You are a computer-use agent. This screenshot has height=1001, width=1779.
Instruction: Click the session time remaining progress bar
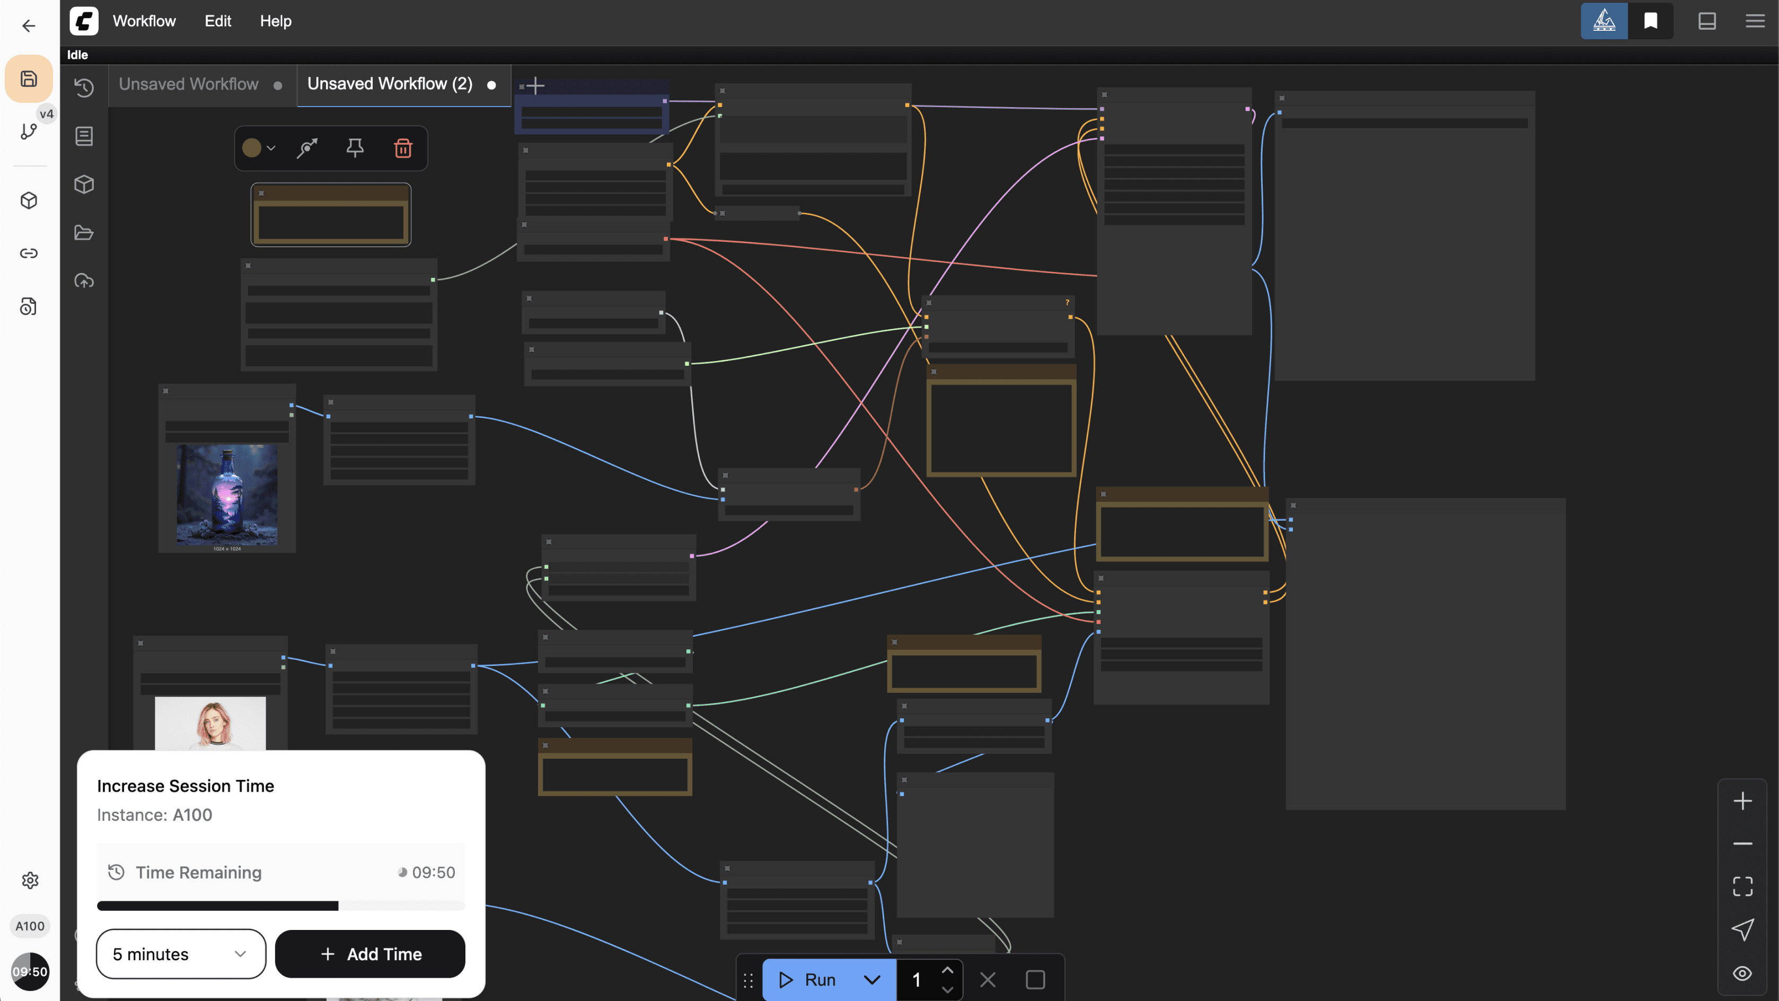pyautogui.click(x=280, y=906)
